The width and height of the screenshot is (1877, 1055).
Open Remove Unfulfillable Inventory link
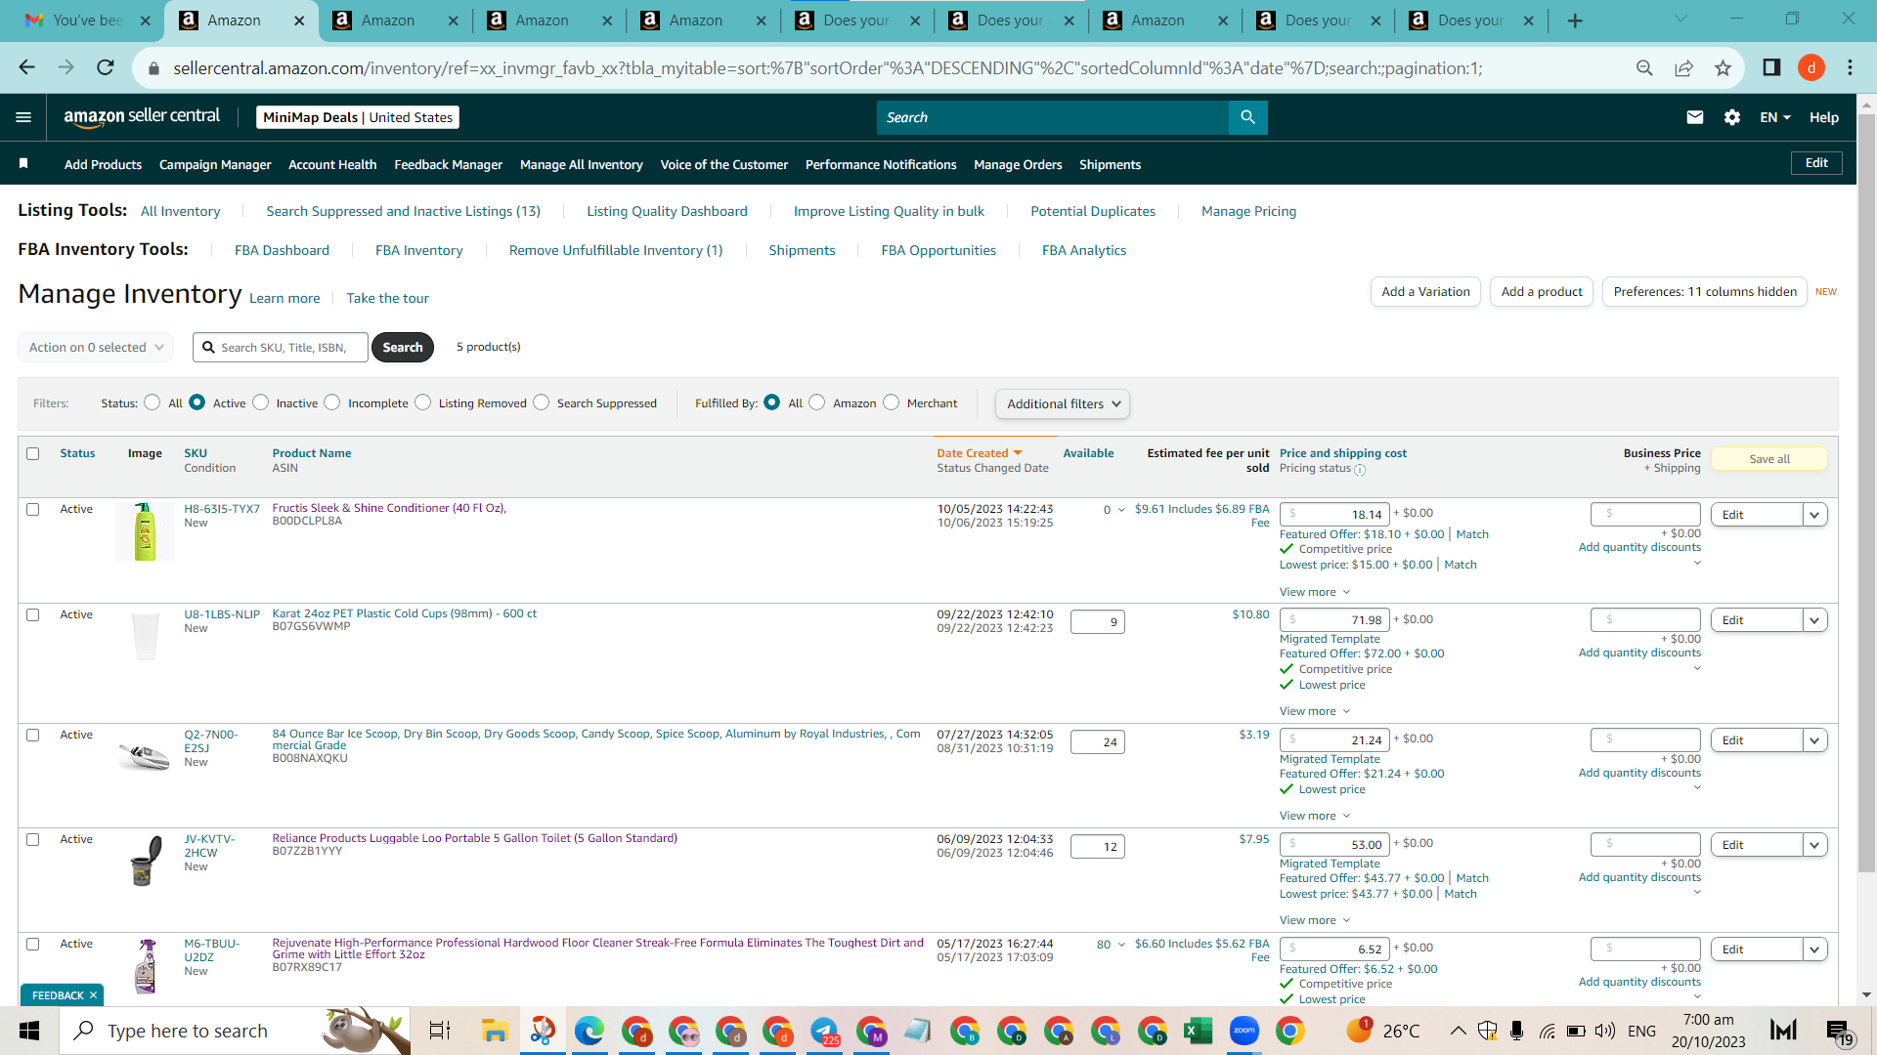(616, 250)
